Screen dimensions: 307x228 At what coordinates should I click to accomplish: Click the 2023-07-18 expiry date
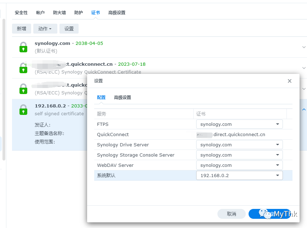click(132, 64)
